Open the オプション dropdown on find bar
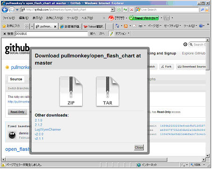Screen dimensions: 212x169 click(122, 34)
